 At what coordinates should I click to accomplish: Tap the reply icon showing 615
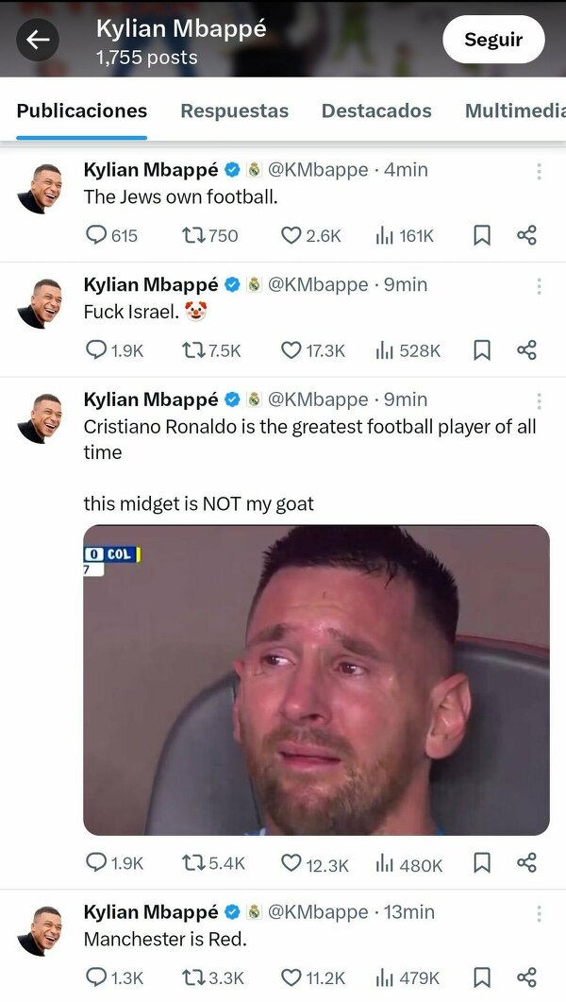pos(96,235)
